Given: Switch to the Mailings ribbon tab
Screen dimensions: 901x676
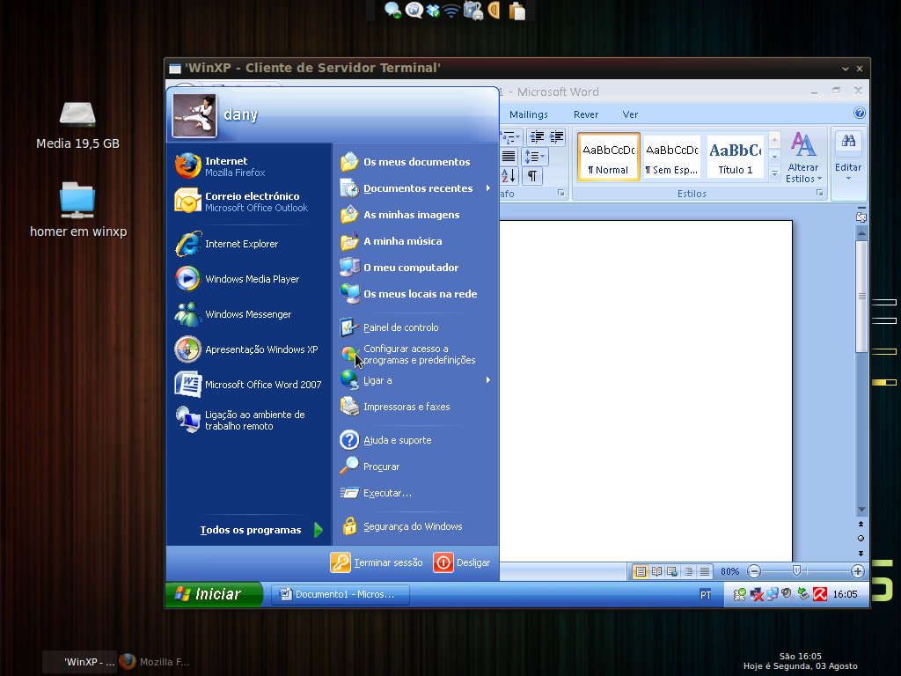Looking at the screenshot, I should [x=528, y=114].
